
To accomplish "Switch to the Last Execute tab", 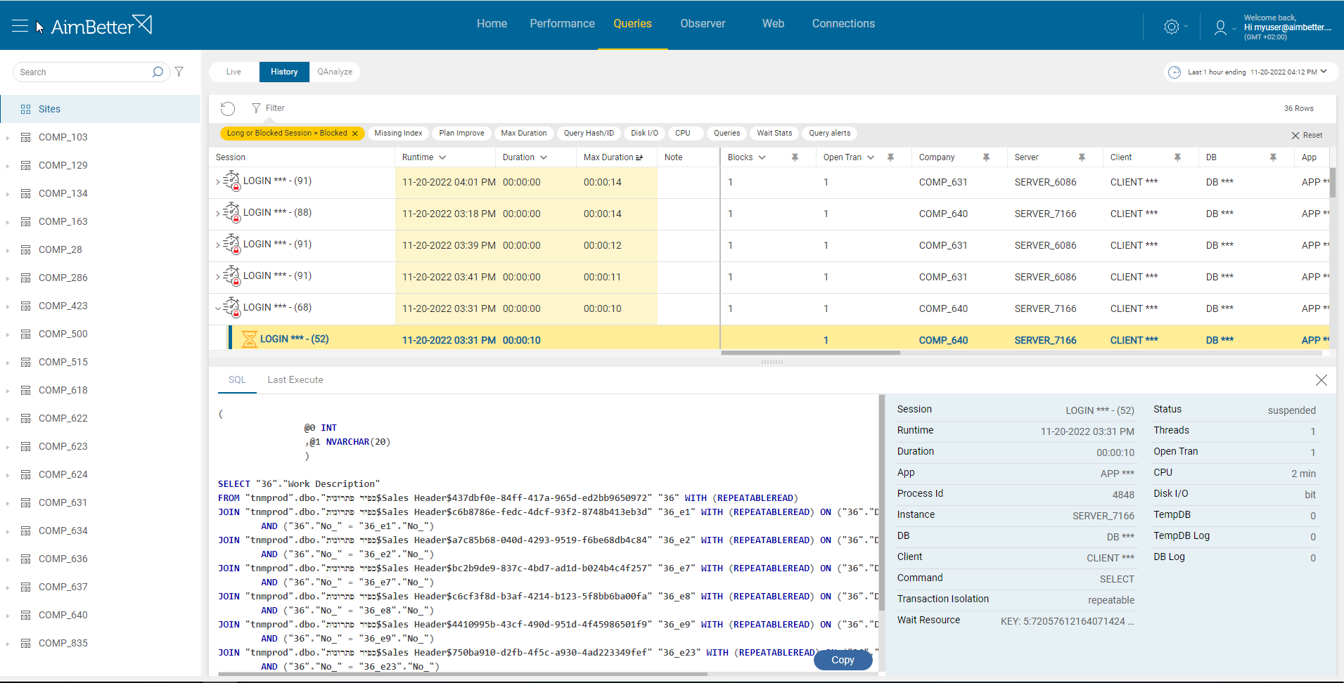I will 295,380.
